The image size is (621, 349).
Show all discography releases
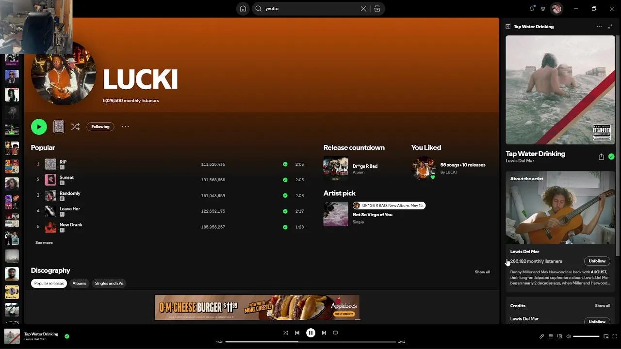click(x=482, y=272)
